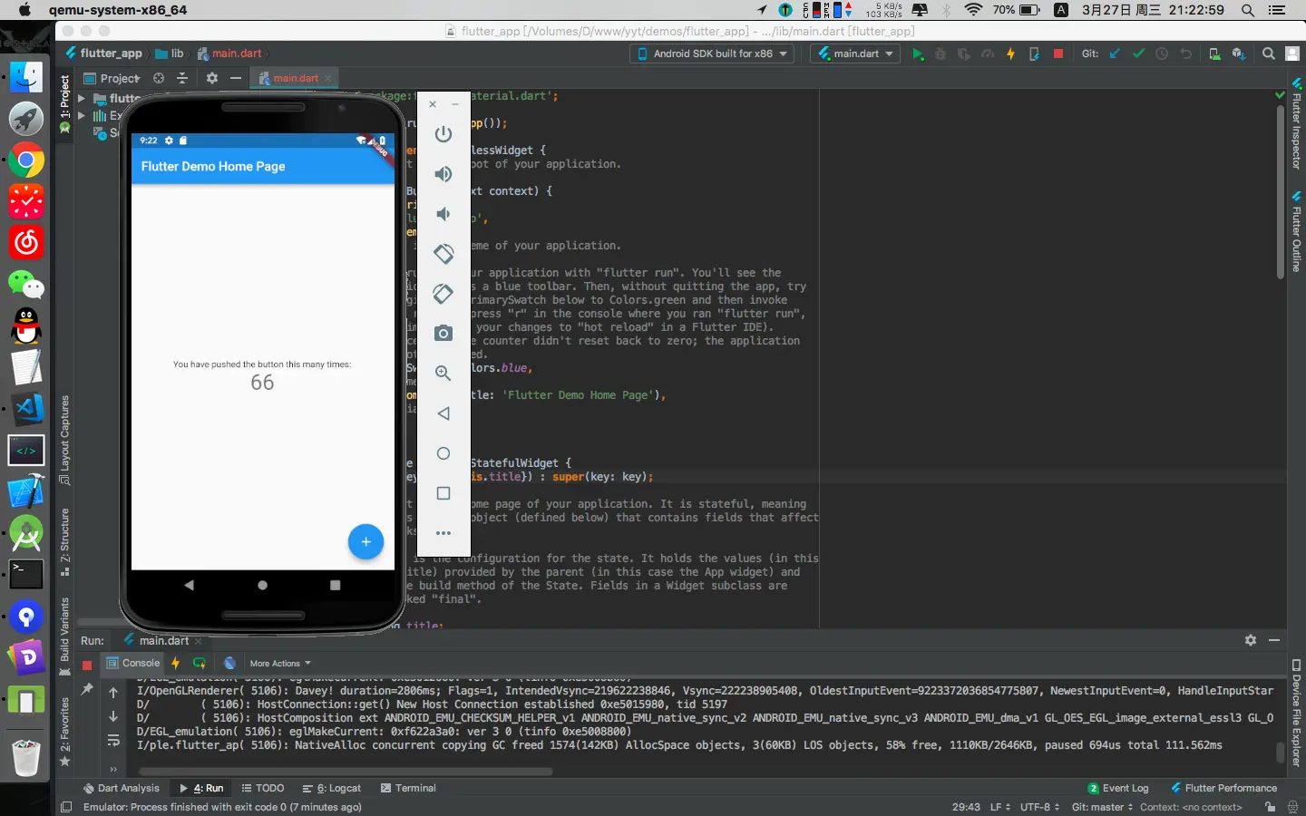Screen dimensions: 1306x816
Task: Toggle Device File Explorer side panel
Action: pyautogui.click(x=1296, y=713)
